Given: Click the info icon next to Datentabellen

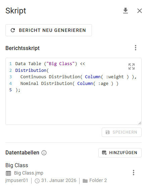Looking at the screenshot, I should click(44, 153).
